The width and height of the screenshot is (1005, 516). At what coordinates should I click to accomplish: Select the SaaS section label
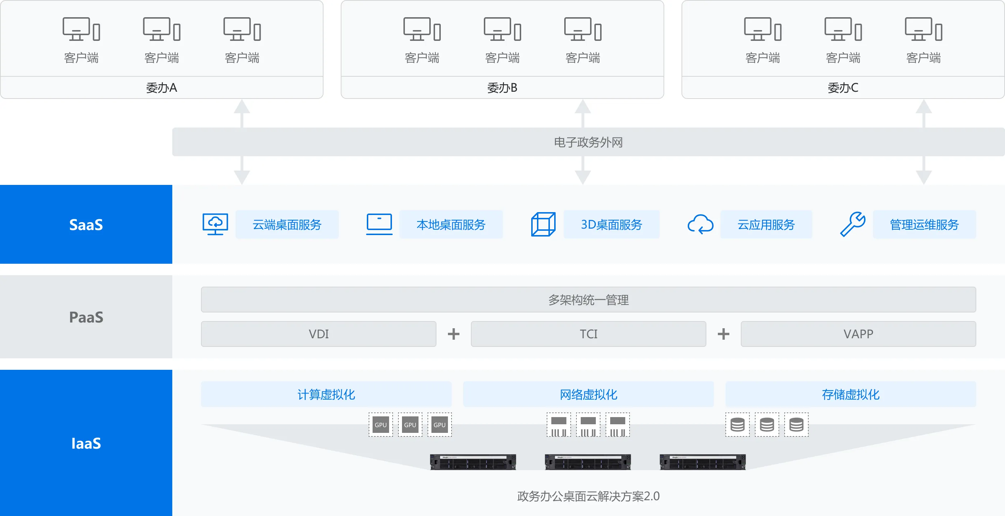click(86, 225)
